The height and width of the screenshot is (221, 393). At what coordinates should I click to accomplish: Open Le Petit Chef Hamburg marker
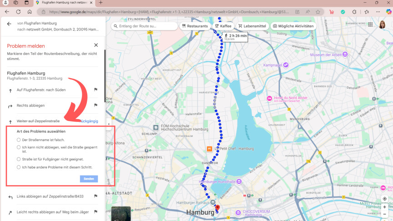coord(209,149)
